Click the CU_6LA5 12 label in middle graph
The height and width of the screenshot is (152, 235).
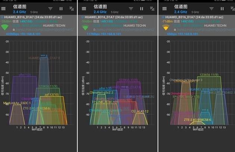point(140,111)
